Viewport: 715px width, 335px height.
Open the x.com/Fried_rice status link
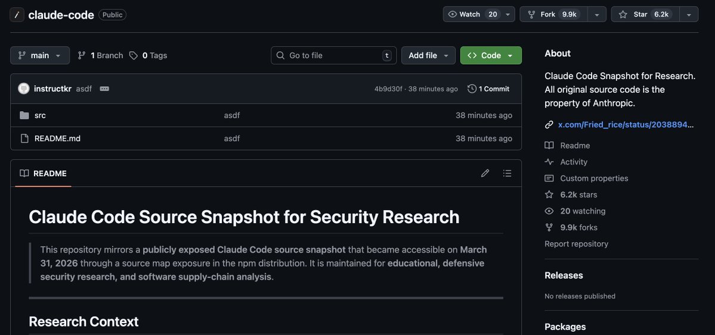pos(626,125)
